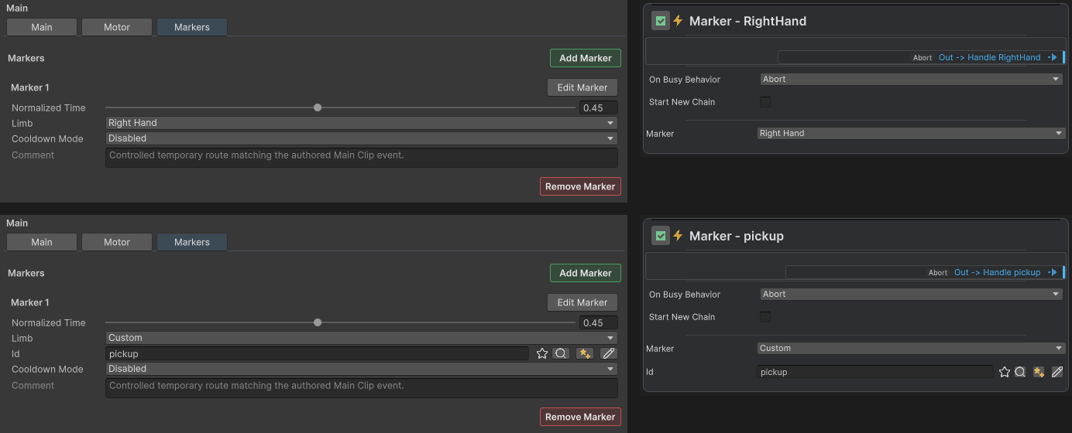Open the Limb dropdown showing Custom
The image size is (1072, 433).
tap(361, 338)
